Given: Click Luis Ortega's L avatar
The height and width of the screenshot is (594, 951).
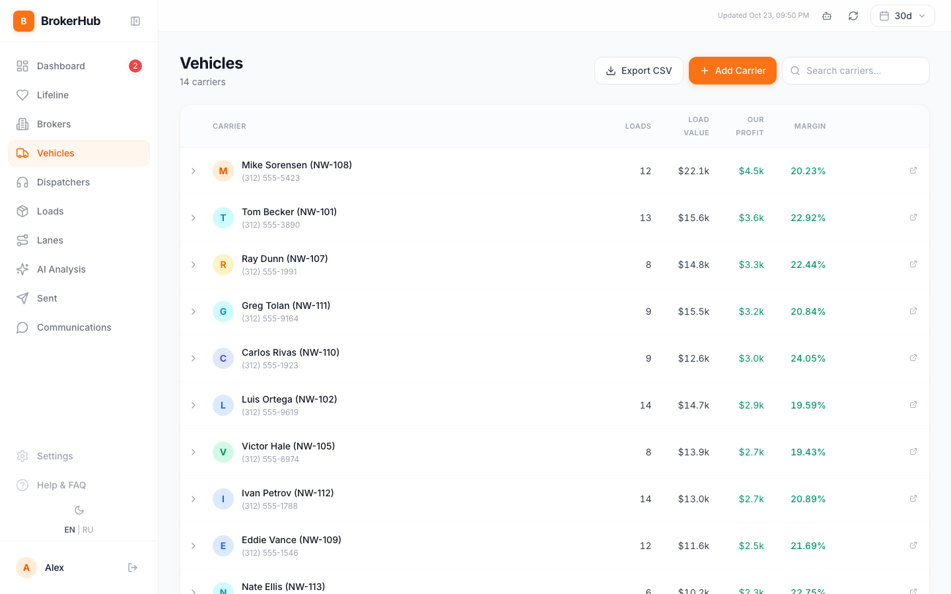Looking at the screenshot, I should pos(223,405).
